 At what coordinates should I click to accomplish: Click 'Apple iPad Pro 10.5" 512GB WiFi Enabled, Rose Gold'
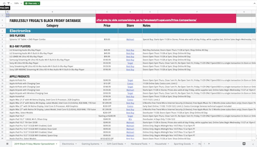tap(52, 129)
